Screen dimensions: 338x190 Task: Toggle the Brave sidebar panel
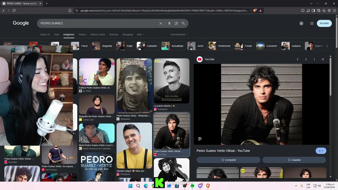coord(313,11)
